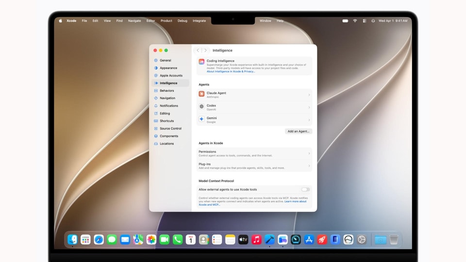
Task: Open the Components settings pane
Action: (170, 136)
